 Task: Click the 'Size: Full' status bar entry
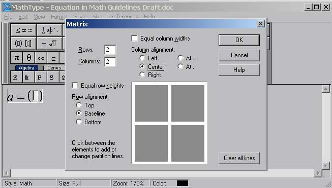coord(83,183)
